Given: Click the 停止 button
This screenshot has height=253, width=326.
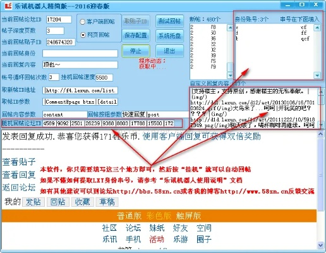Looking at the screenshot, I should tap(136, 51).
